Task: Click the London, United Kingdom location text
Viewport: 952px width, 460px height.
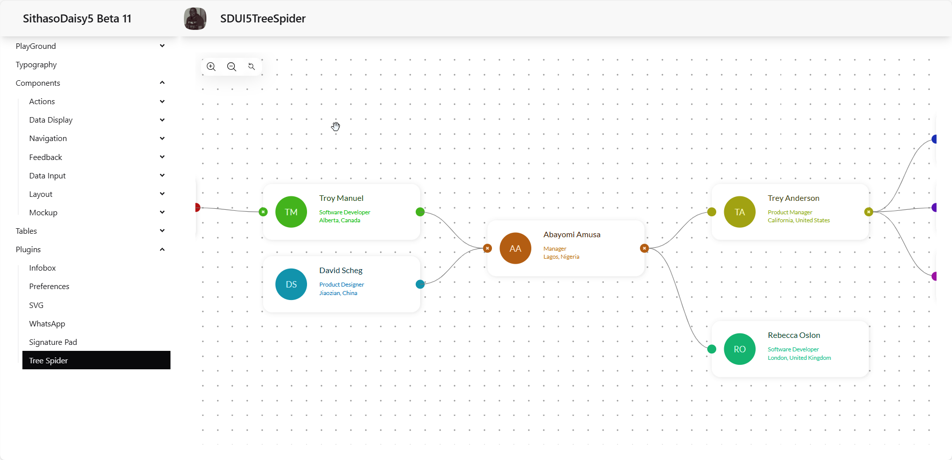Action: point(799,358)
